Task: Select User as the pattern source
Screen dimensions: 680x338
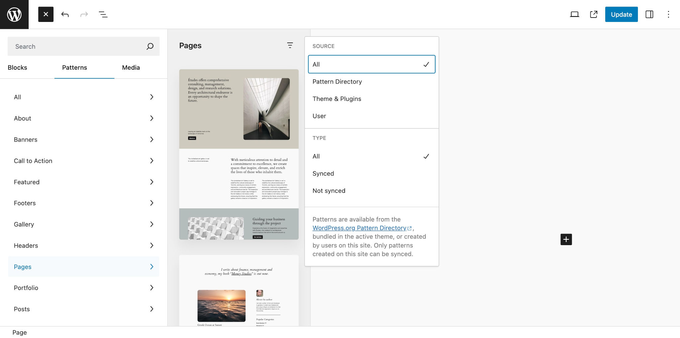Action: pos(319,116)
